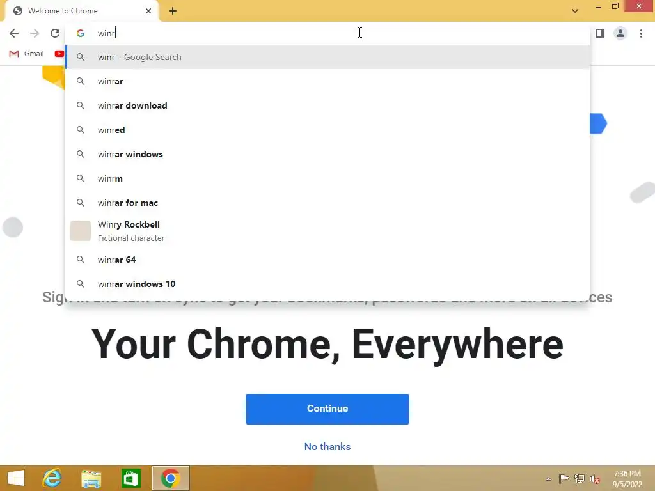
Task: Click the Google G icon in address bar
Action: pos(81,33)
